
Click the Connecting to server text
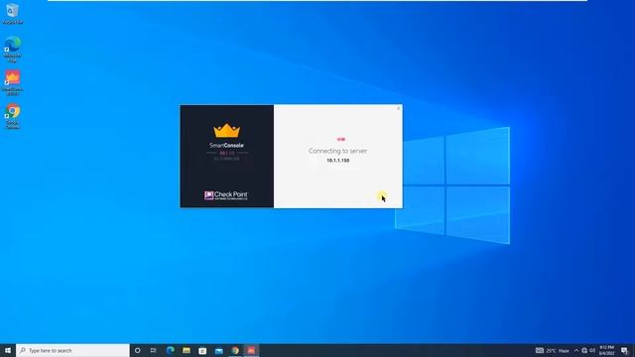tap(337, 151)
